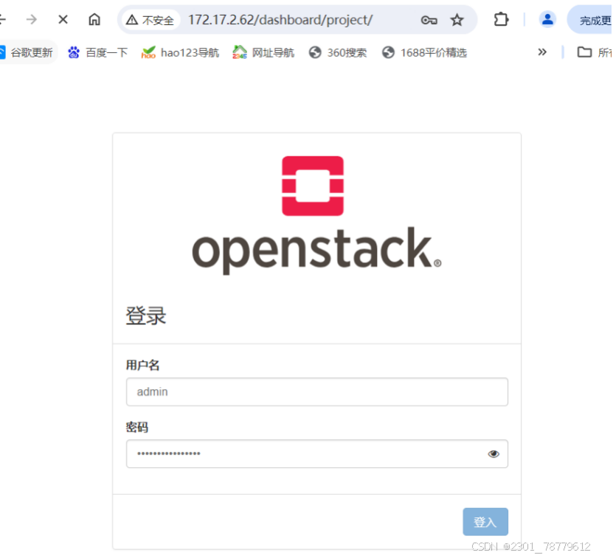Go to browser home page
Viewport: 613px width, 558px height.
pyautogui.click(x=94, y=19)
